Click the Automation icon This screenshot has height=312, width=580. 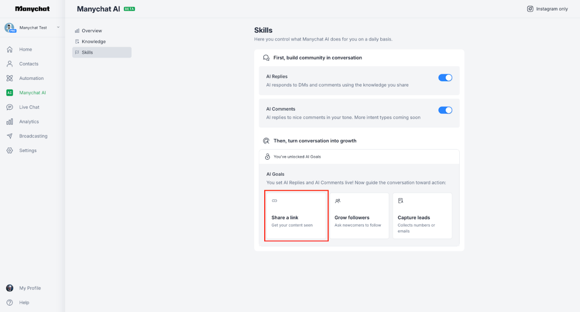(10, 78)
